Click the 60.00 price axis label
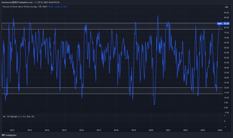 (226, 48)
